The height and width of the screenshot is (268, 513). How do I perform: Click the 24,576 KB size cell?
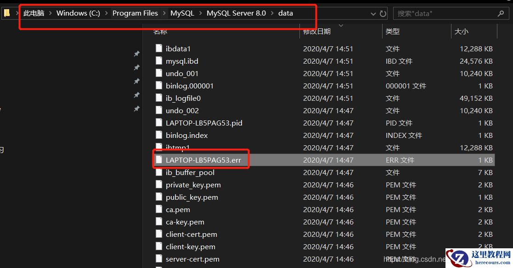pos(476,61)
